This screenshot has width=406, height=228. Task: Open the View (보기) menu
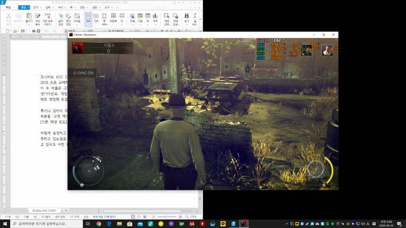point(35,7)
